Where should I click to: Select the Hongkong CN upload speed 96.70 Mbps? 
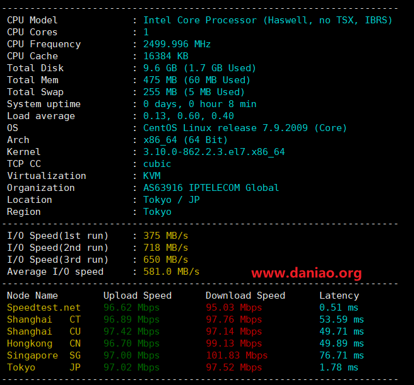[x=131, y=343]
